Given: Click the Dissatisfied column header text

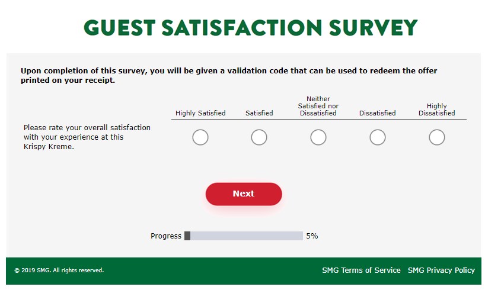Looking at the screenshot, I should pyautogui.click(x=377, y=113).
